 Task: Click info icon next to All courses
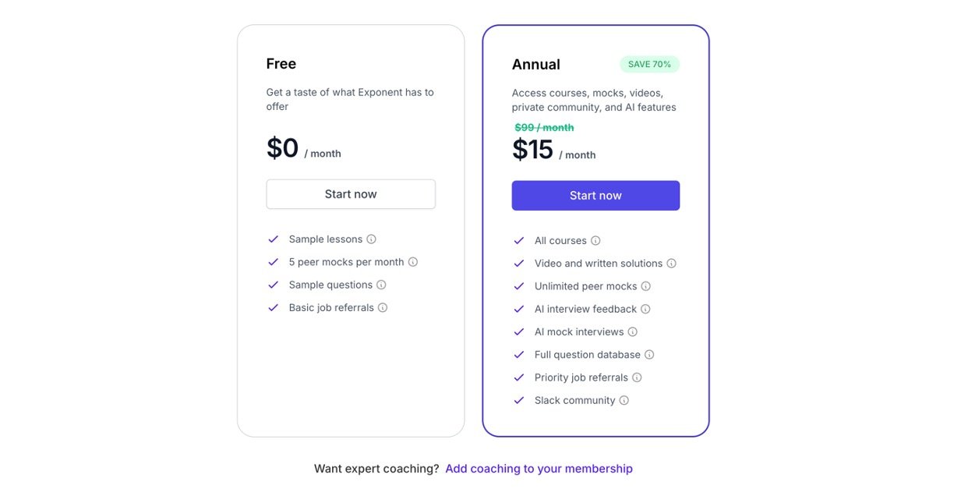tap(595, 241)
